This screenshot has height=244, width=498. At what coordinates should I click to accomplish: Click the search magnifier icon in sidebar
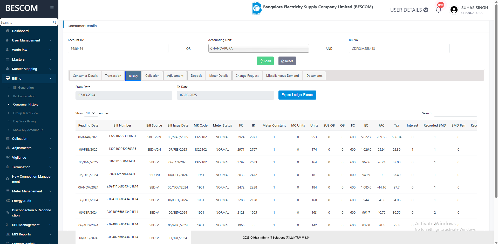click(x=54, y=22)
